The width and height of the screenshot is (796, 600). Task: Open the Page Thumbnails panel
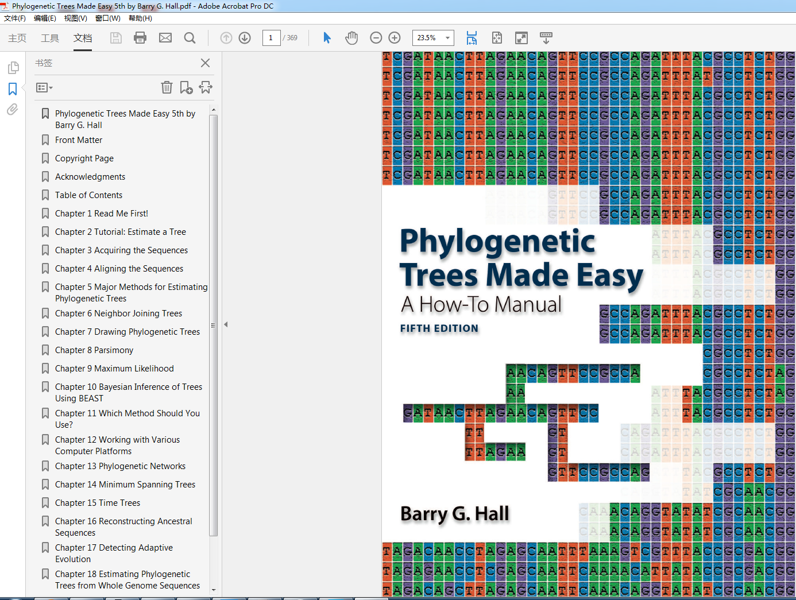click(13, 68)
